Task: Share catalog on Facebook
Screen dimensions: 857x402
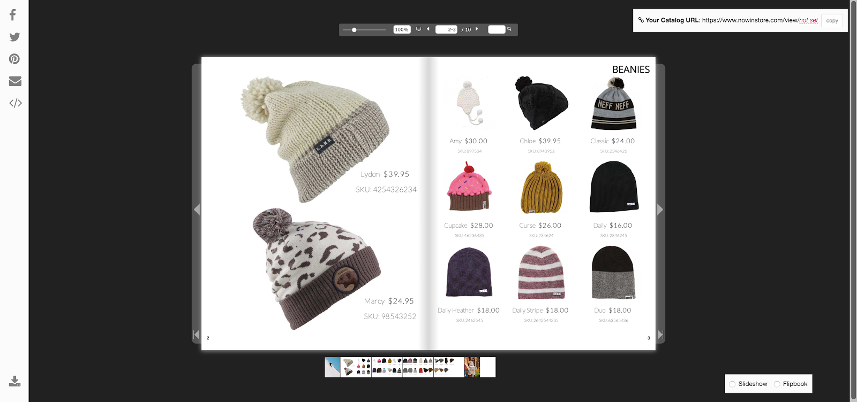Action: click(x=13, y=15)
